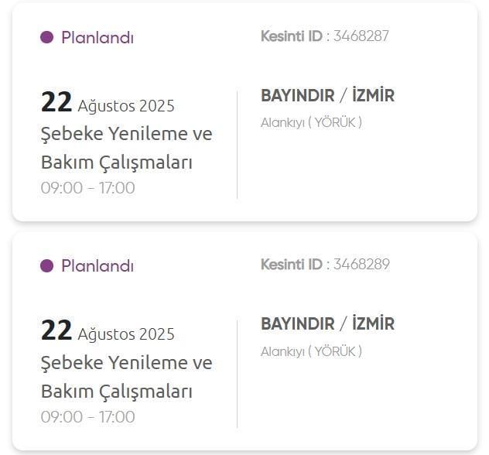The image size is (489, 455).
Task: Open the top card's Şebeke Yenileme title
Action: 126,148
